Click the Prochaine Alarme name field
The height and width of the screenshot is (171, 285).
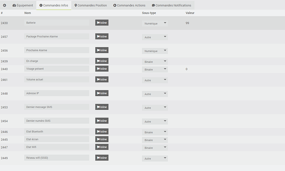[57, 50]
